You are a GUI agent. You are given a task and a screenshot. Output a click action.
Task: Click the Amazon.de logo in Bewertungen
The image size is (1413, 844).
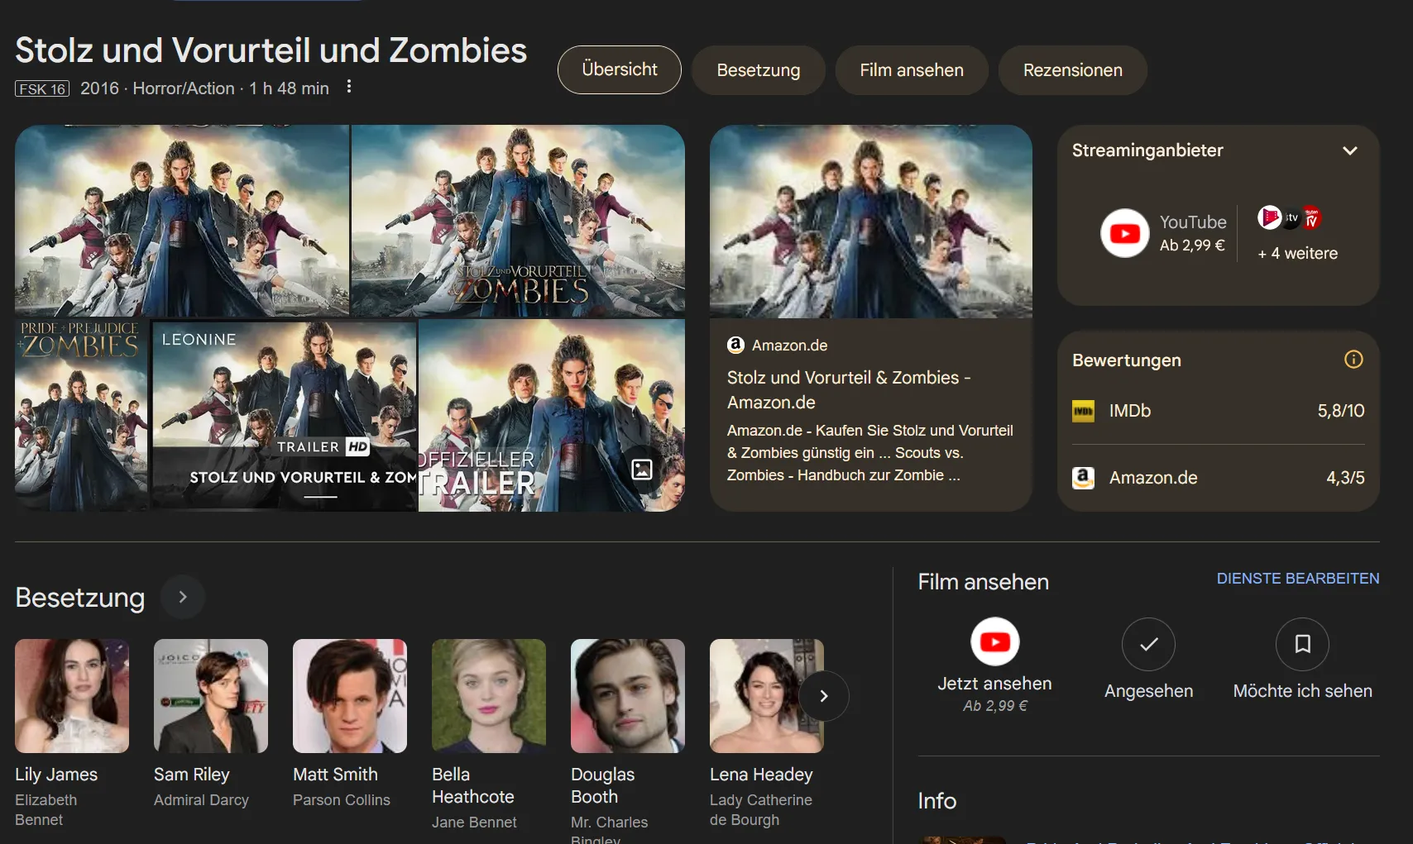pos(1083,478)
